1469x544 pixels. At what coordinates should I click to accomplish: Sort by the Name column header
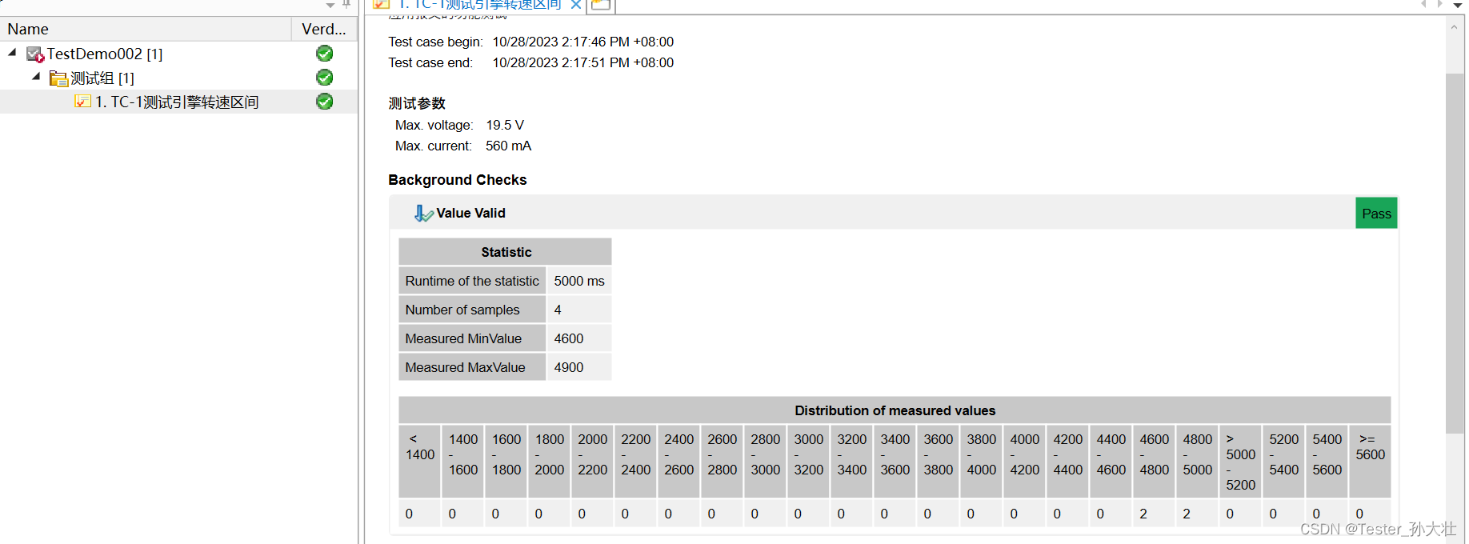pos(146,29)
